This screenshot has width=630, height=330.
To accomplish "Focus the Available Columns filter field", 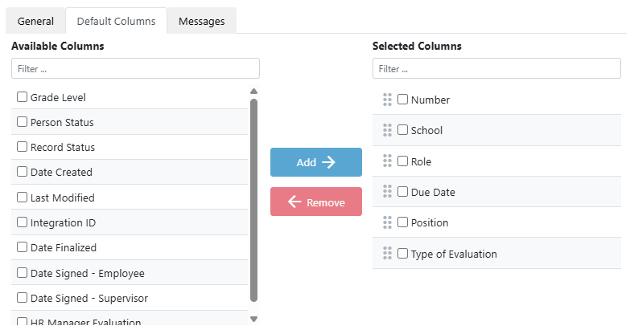I will point(135,68).
